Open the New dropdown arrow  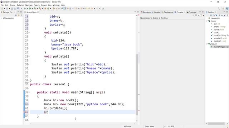pos(4,9)
